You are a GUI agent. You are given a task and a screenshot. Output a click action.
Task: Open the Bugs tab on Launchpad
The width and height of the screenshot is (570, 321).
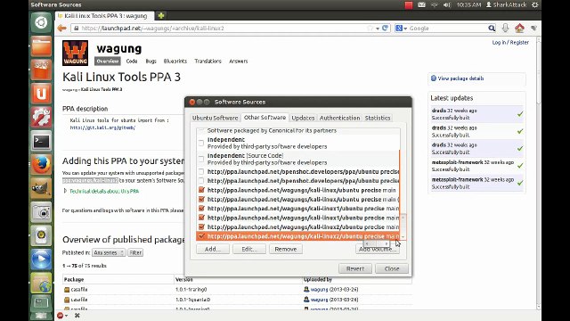(151, 62)
